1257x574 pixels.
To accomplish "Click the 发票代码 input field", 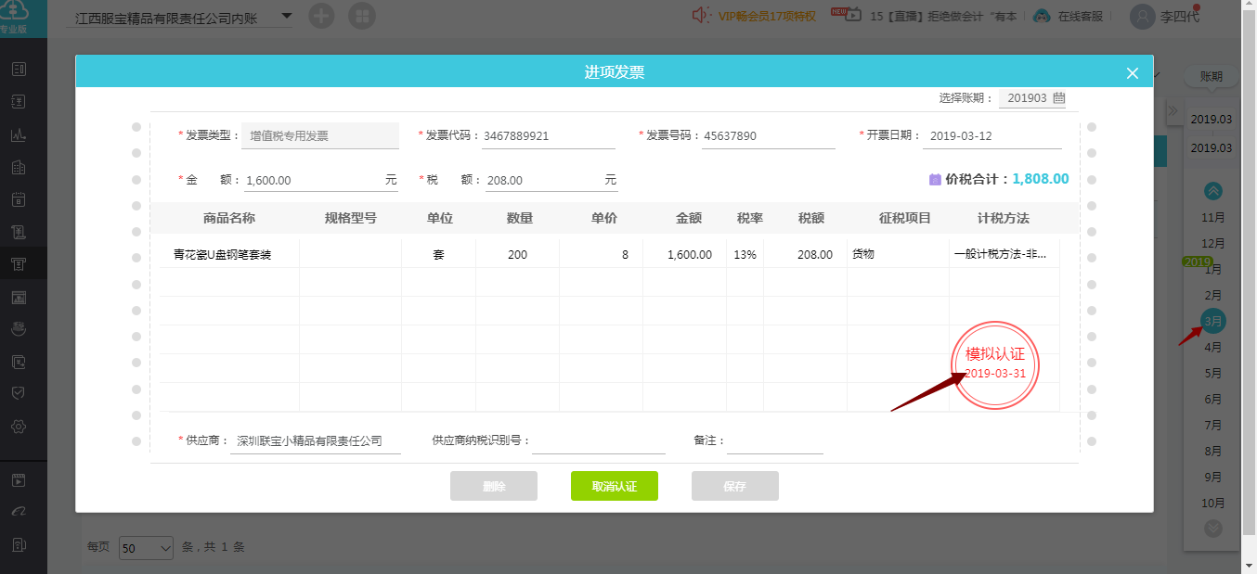I will pos(548,136).
